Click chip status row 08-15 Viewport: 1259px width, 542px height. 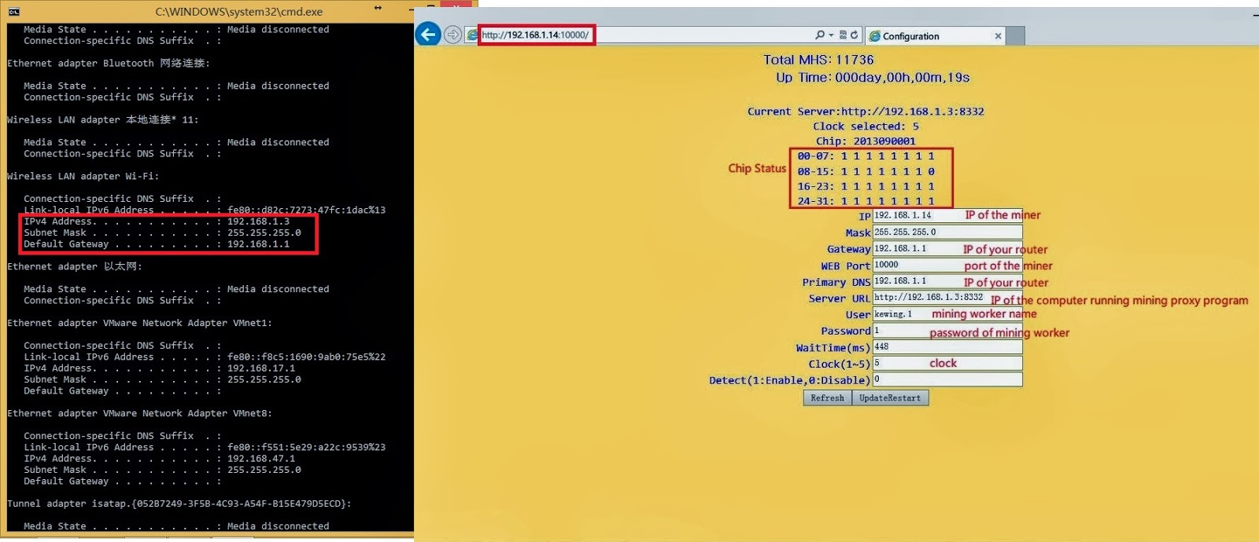point(866,171)
